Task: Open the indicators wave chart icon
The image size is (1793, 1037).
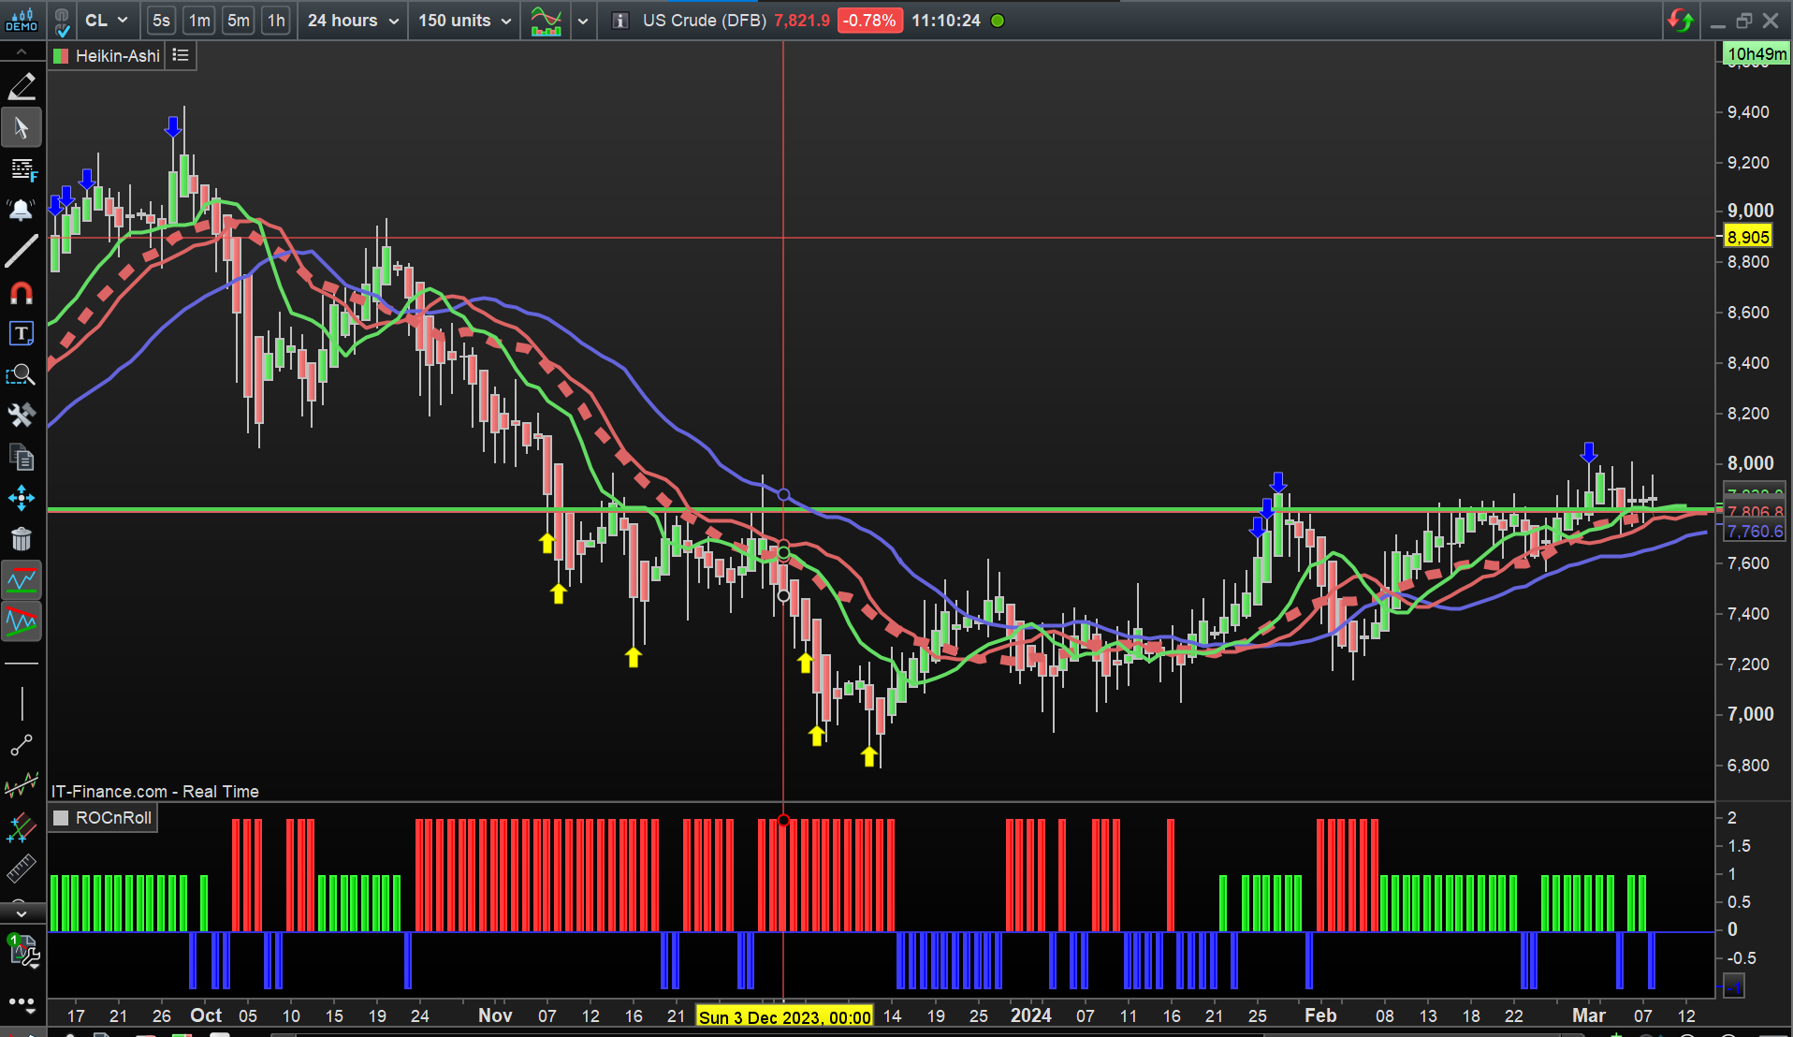Action: (547, 21)
